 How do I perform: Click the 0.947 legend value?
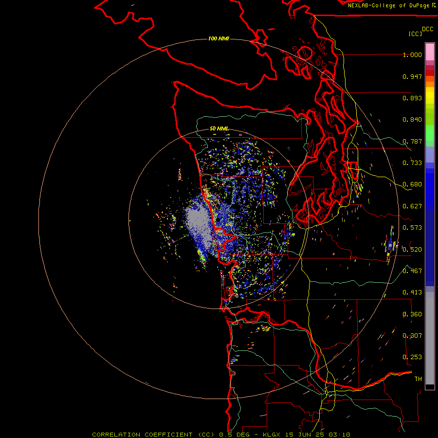[412, 76]
